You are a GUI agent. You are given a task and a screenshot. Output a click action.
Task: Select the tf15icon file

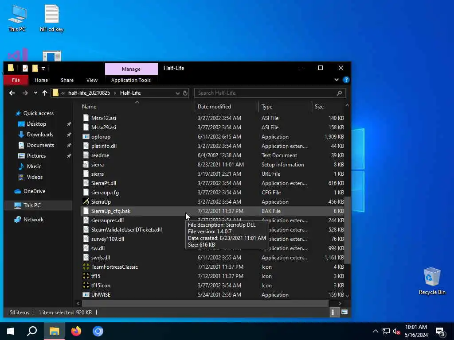pyautogui.click(x=101, y=286)
